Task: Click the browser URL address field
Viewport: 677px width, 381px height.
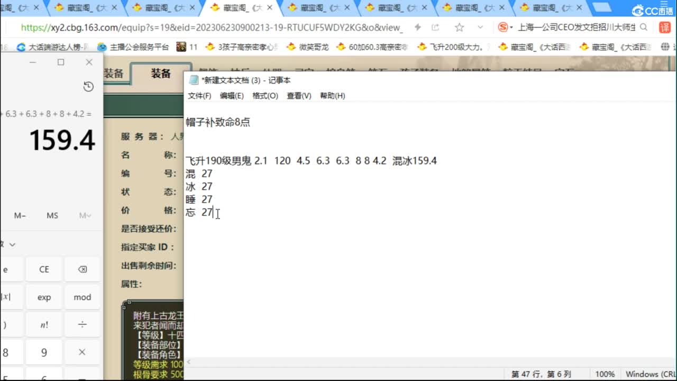Action: click(x=212, y=28)
